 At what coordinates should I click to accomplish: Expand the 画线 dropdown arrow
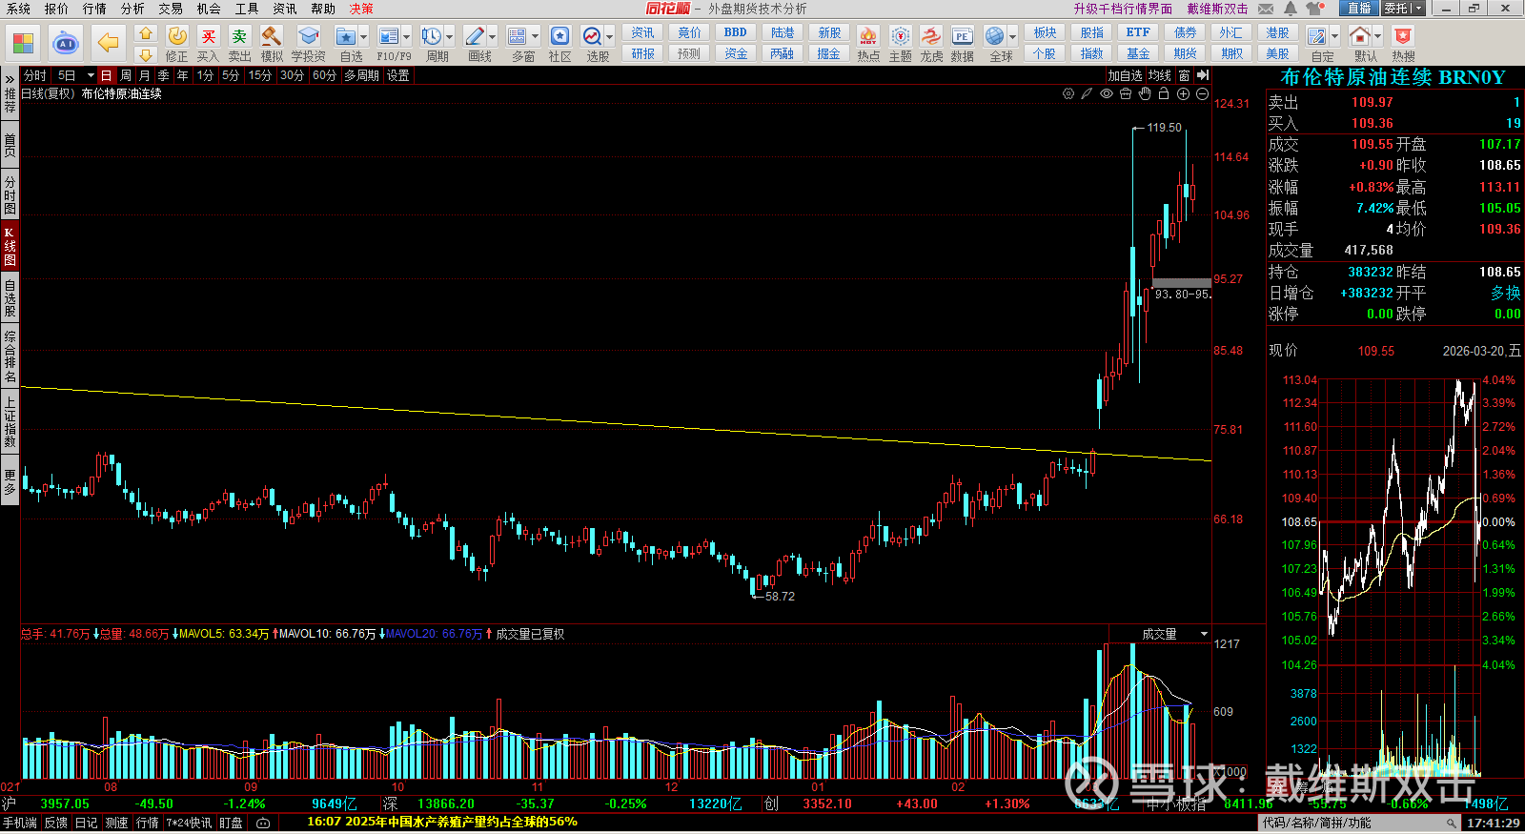coord(492,37)
